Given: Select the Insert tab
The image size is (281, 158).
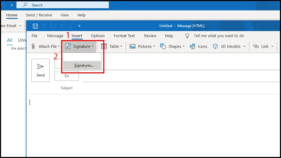Looking at the screenshot, I should point(77,36).
